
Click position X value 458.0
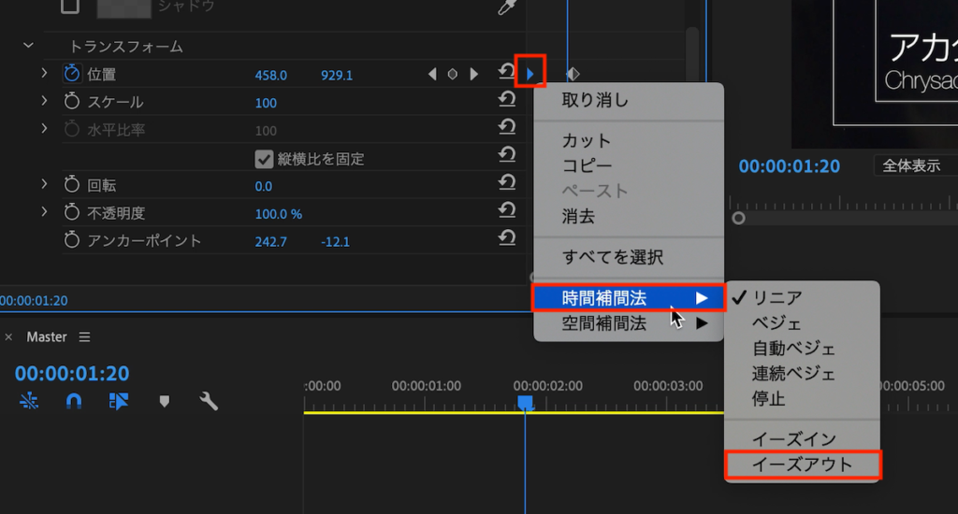tap(270, 75)
